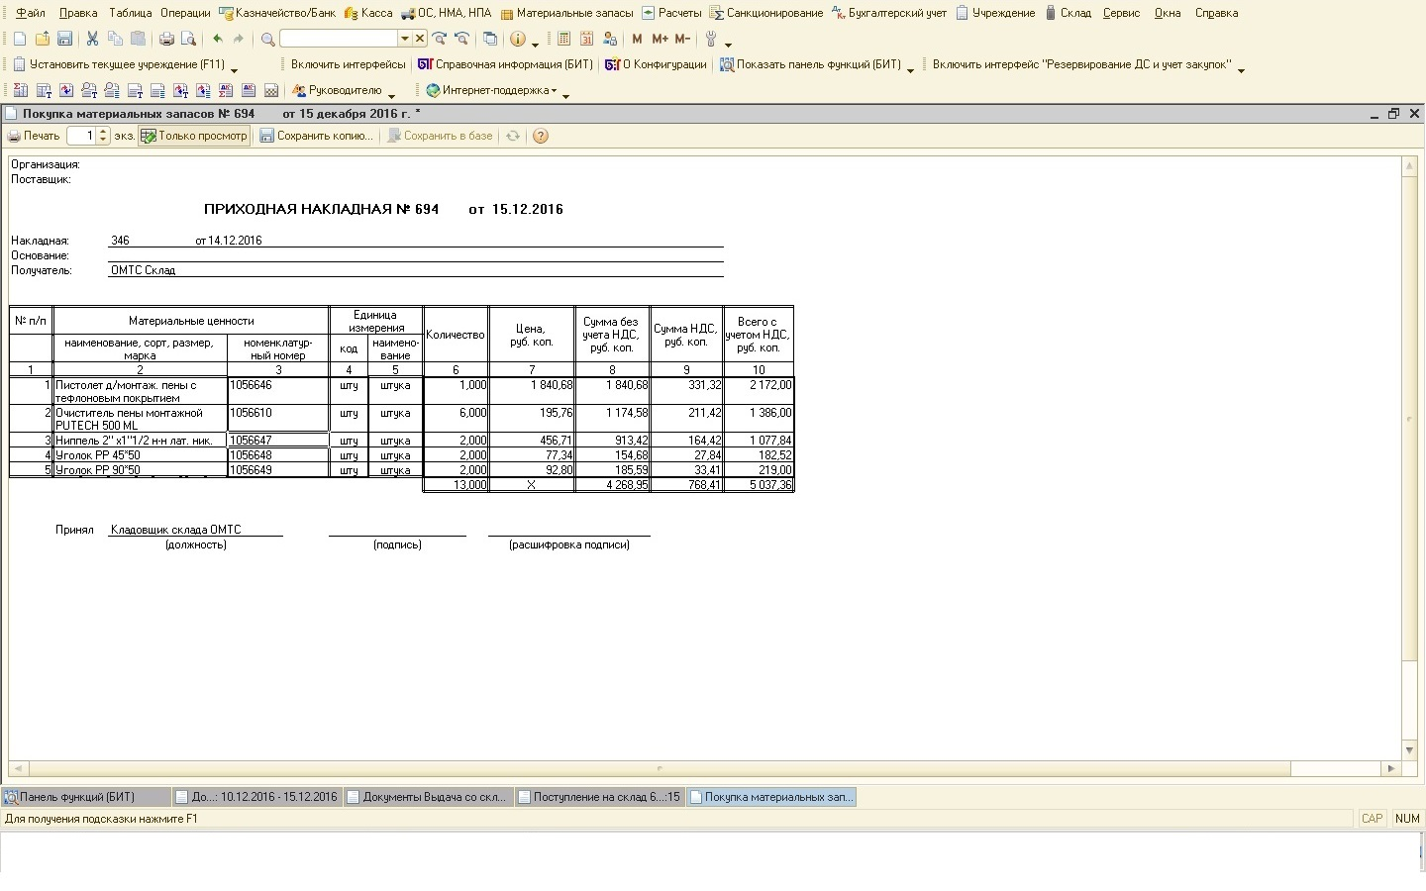The width and height of the screenshot is (1426, 891).
Task: Open the search text combo box dropdown arrow
Action: pos(404,39)
